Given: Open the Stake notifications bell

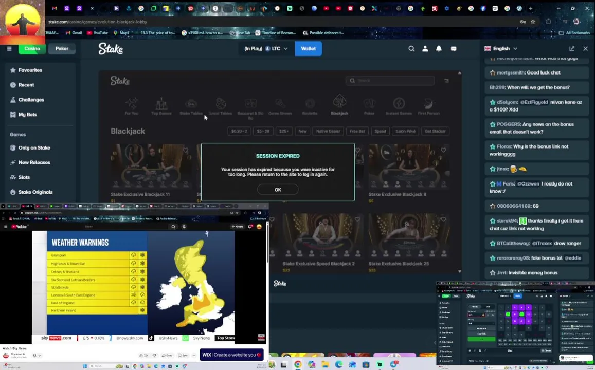Looking at the screenshot, I should click(439, 48).
